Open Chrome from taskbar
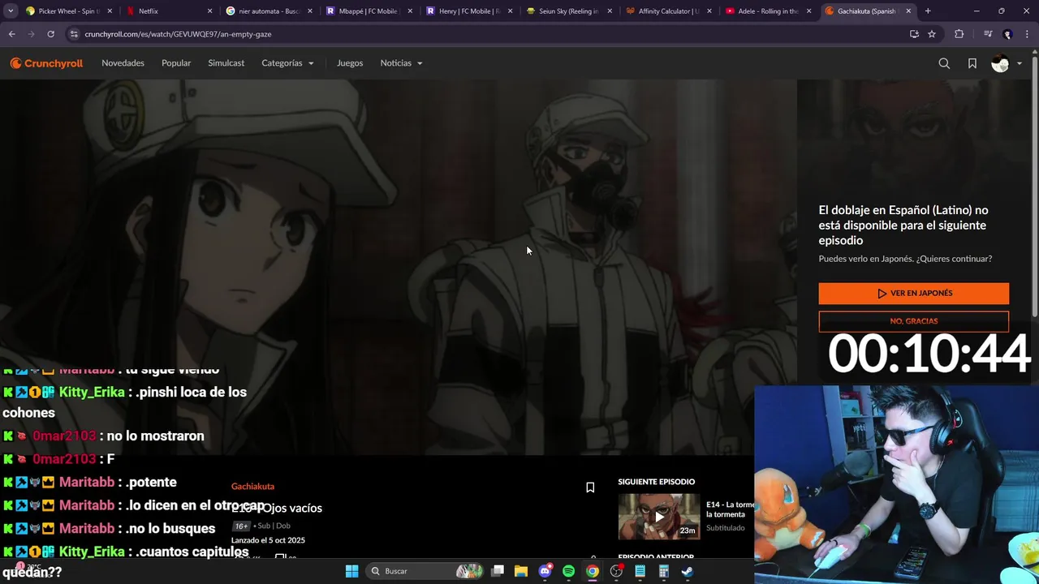1039x584 pixels. [x=593, y=571]
